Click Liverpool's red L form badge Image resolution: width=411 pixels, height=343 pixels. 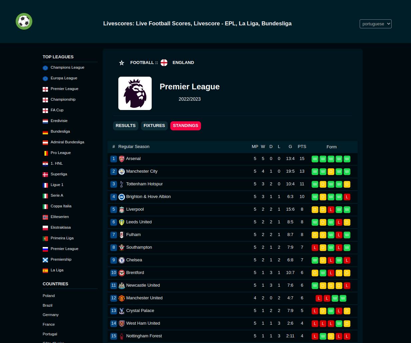[331, 210]
